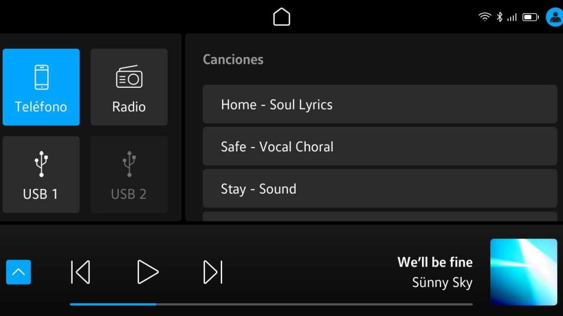Switch to the Radio source
The height and width of the screenshot is (316, 563).
point(129,87)
